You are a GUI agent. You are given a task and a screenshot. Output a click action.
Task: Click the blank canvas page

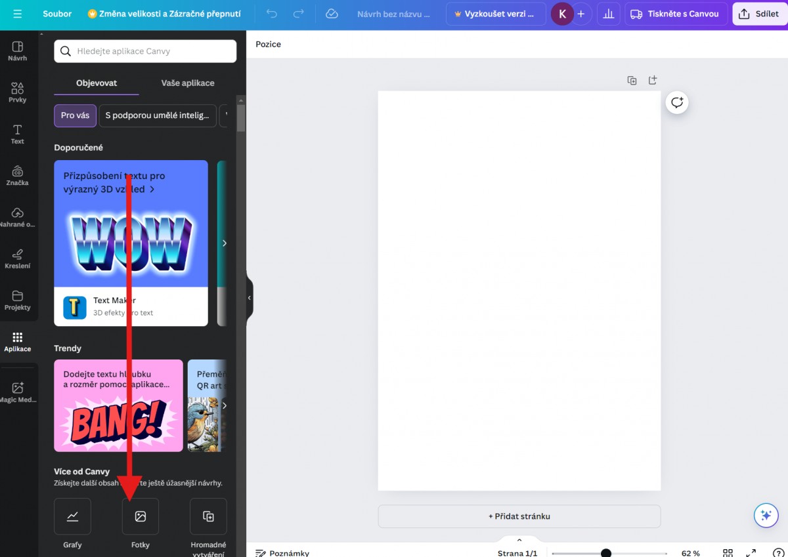tap(519, 291)
